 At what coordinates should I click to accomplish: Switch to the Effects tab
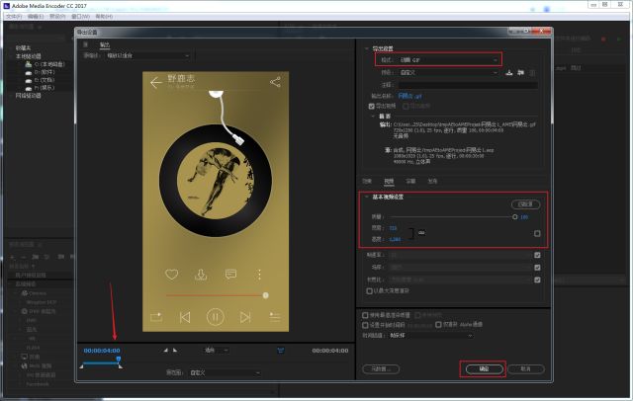coord(367,182)
